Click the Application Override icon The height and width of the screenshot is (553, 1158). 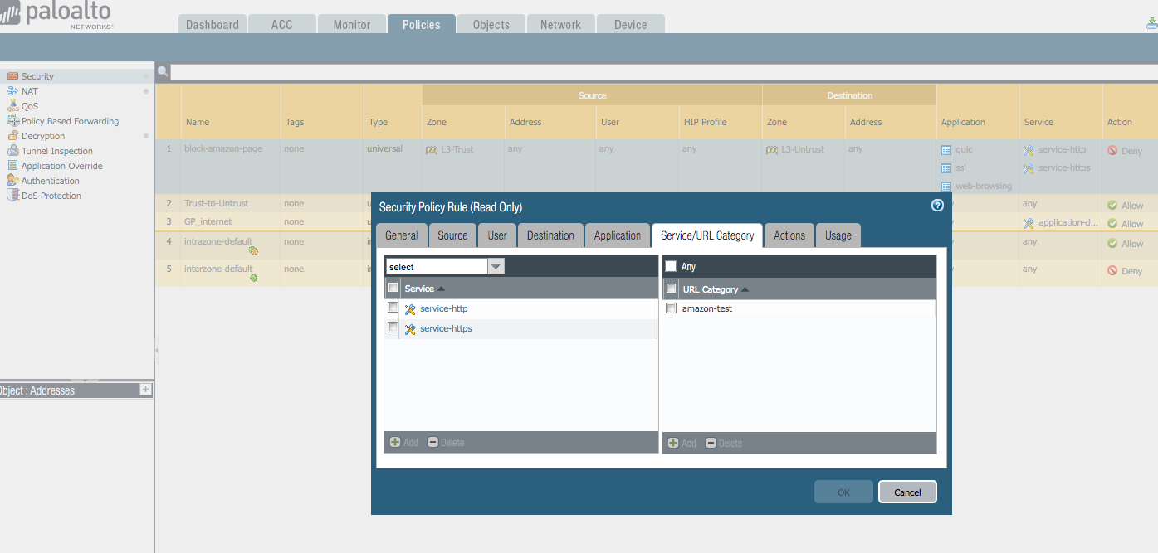coord(12,166)
